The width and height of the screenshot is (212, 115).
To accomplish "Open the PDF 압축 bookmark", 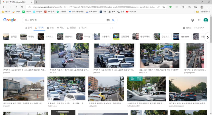I will [x=49, y=12].
